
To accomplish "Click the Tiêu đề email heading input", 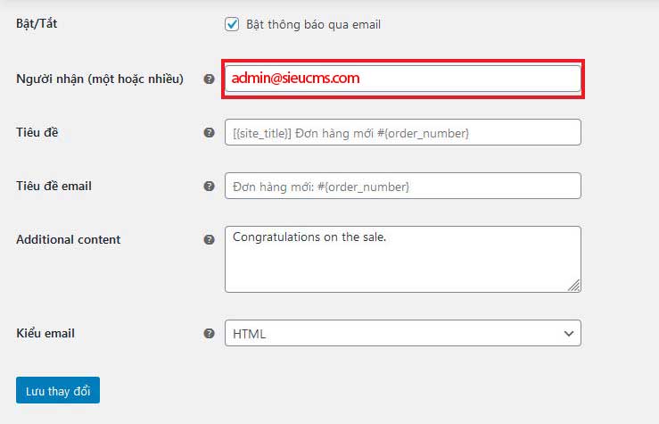I will [x=403, y=186].
